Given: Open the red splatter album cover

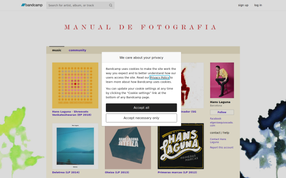Looking at the screenshot, I should click(192, 85).
